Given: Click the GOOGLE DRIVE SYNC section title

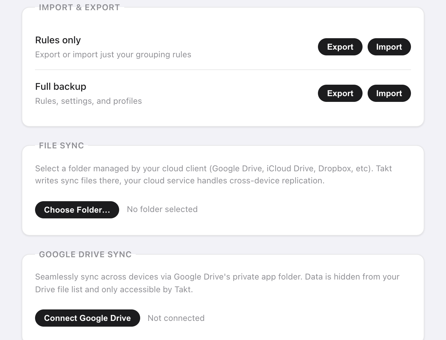Looking at the screenshot, I should pos(85,254).
